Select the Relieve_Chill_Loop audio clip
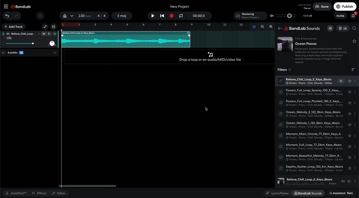The width and height of the screenshot is (359, 198). click(x=126, y=40)
